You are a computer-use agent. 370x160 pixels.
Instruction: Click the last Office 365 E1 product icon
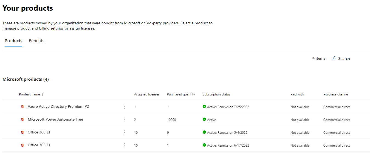pos(22,145)
